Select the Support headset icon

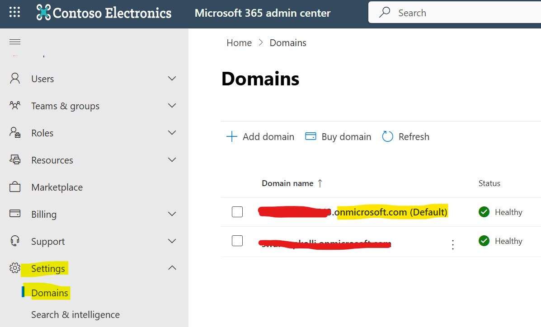click(x=14, y=241)
